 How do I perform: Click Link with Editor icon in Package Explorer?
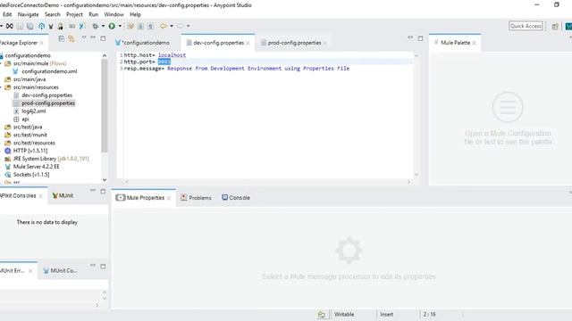click(71, 38)
